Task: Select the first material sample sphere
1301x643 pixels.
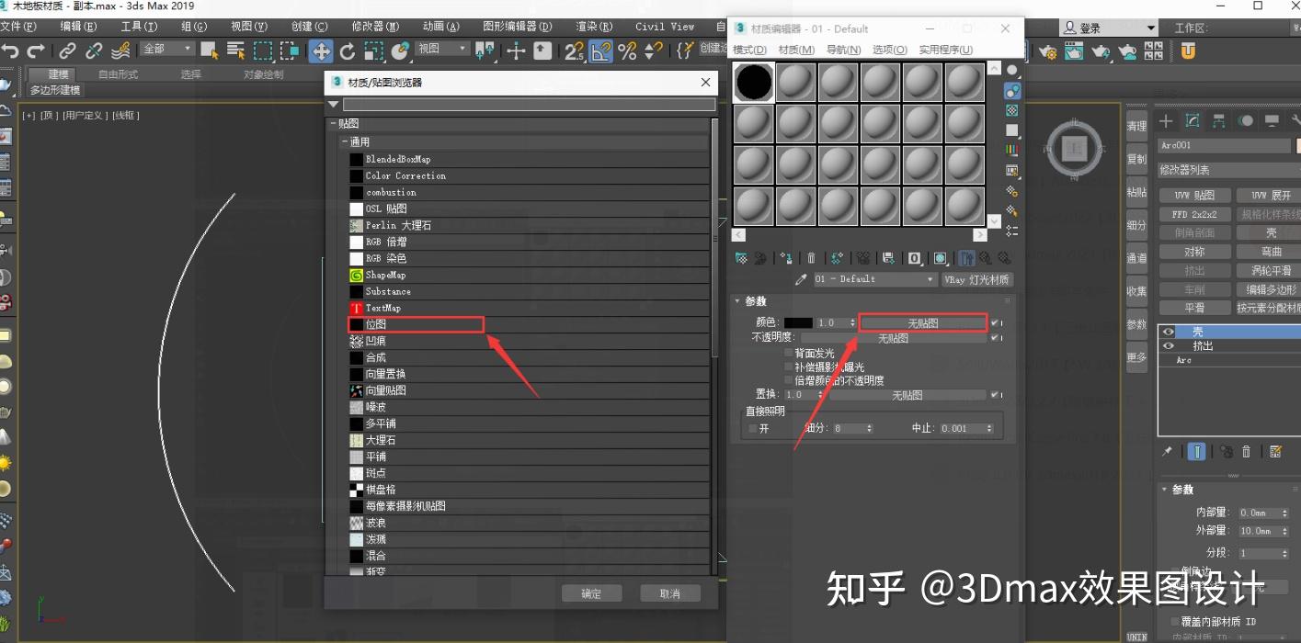Action: (753, 83)
